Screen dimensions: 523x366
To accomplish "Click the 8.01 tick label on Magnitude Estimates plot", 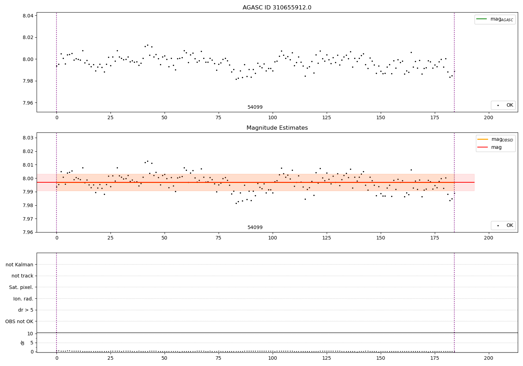I will click(x=28, y=165).
